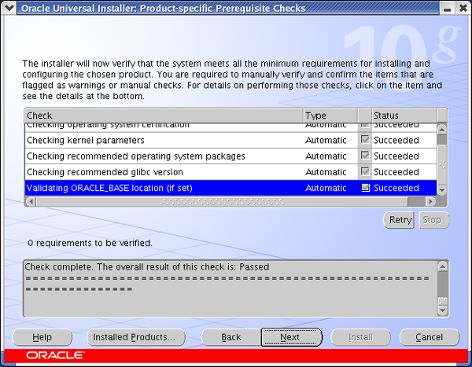472x367 pixels.
Task: Open the Installed Products dialog
Action: (x=135, y=337)
